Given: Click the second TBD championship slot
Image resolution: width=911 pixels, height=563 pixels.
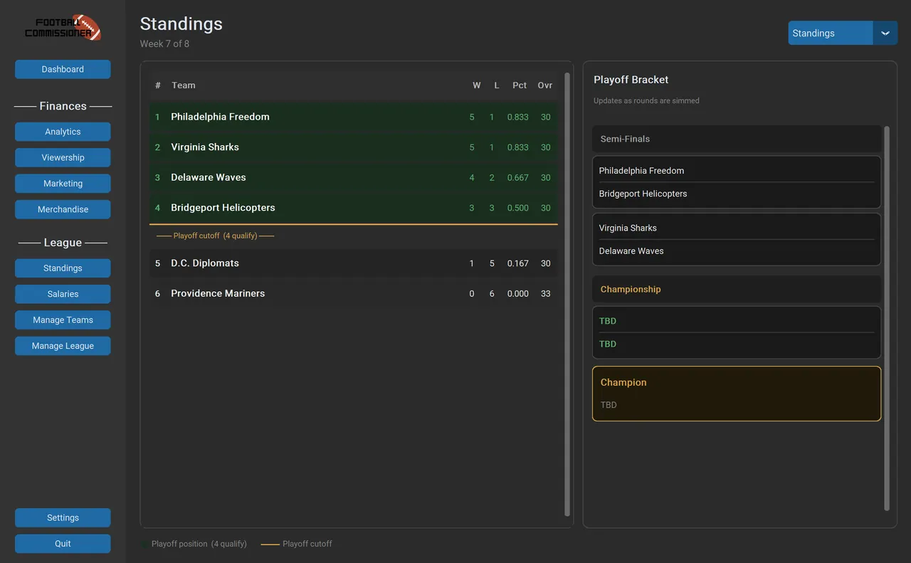Looking at the screenshot, I should coord(608,344).
